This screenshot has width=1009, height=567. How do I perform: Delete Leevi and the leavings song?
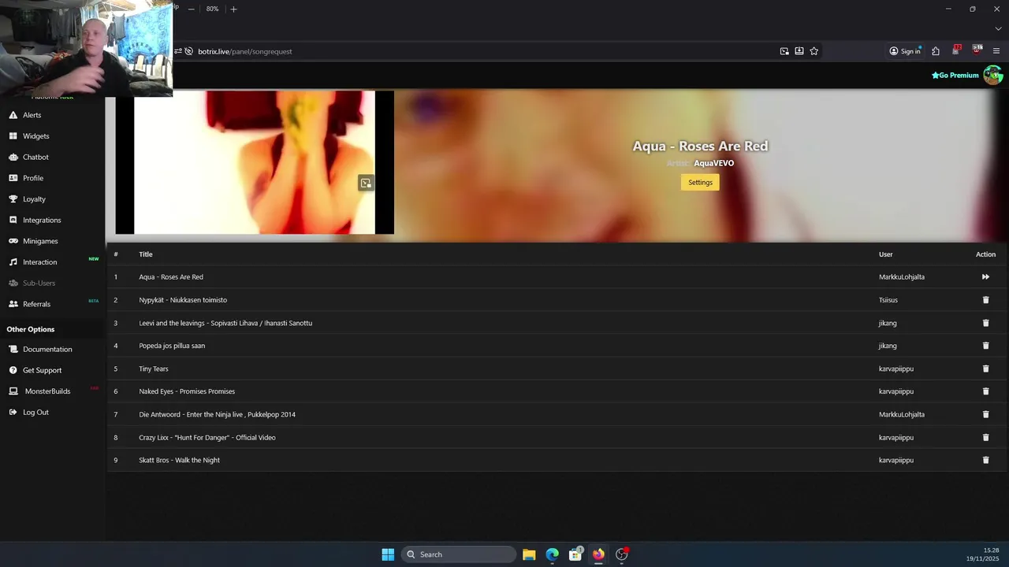985,323
